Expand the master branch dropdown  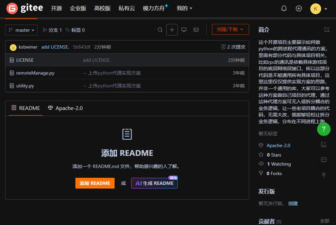(x=21, y=30)
